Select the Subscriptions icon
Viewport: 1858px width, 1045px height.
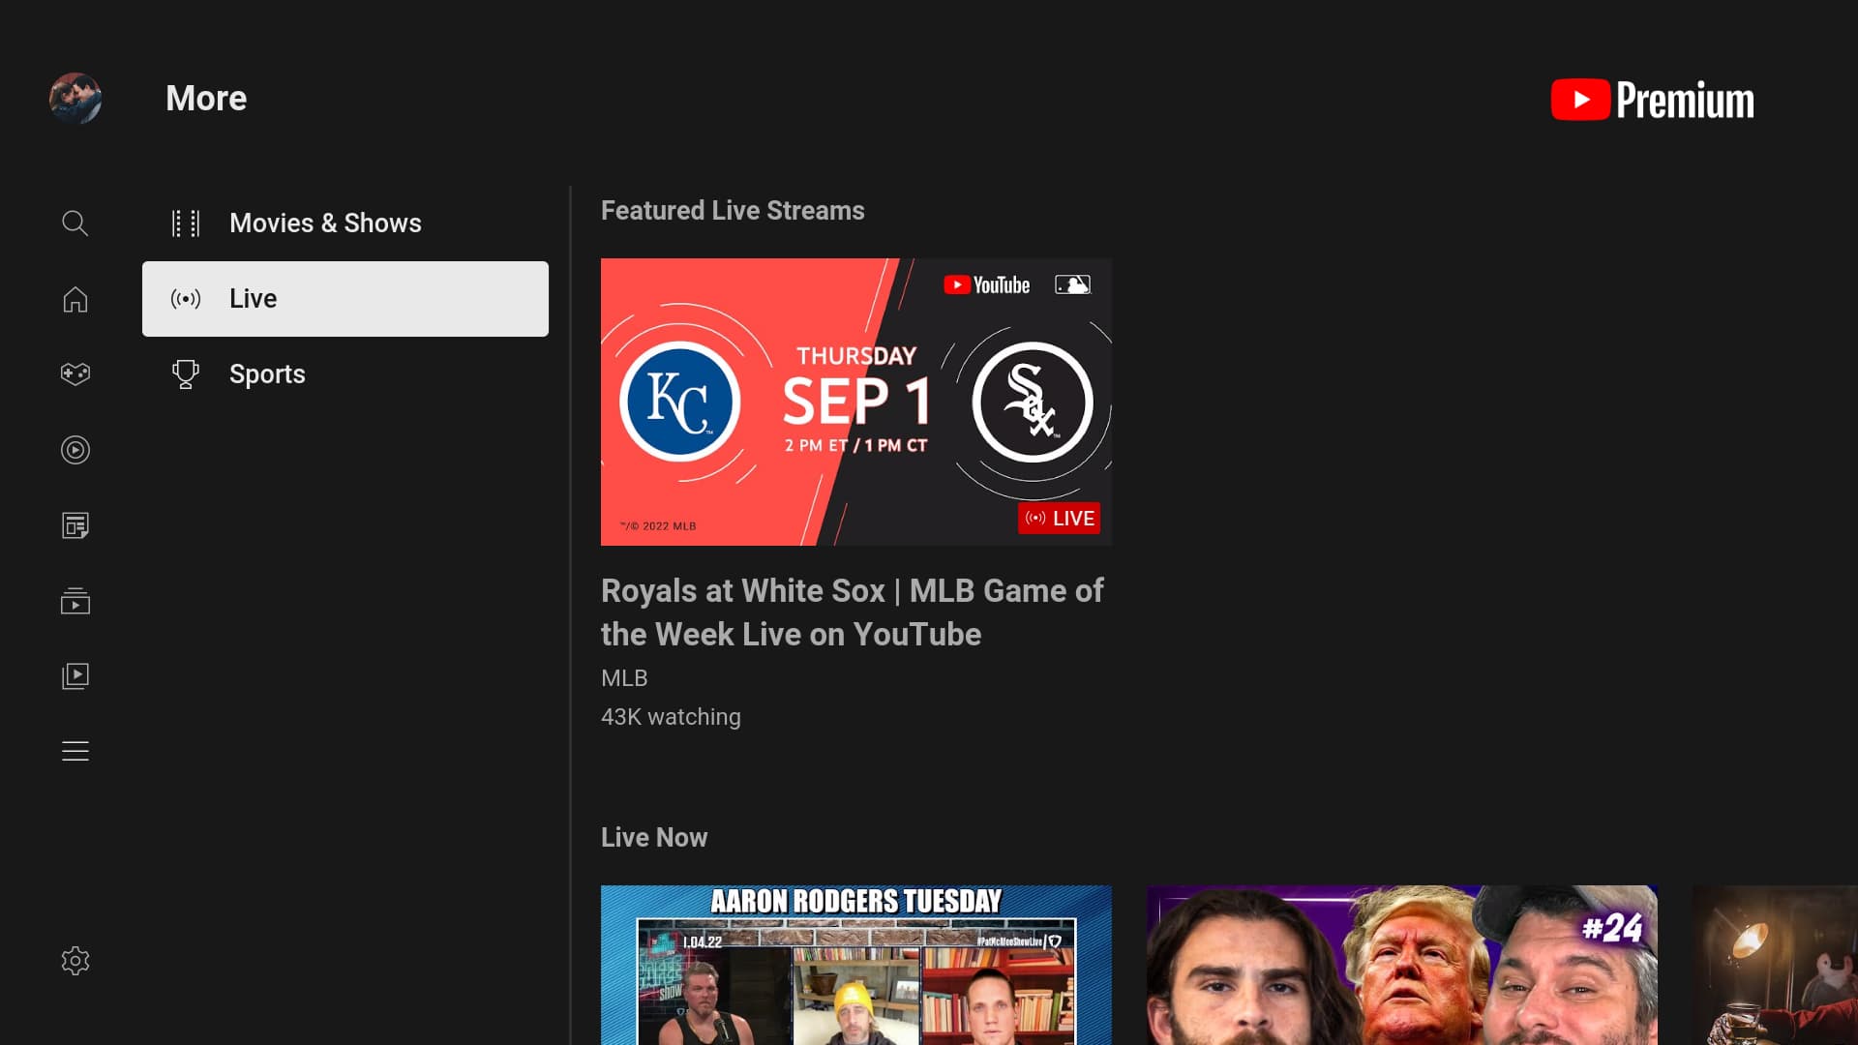[75, 602]
